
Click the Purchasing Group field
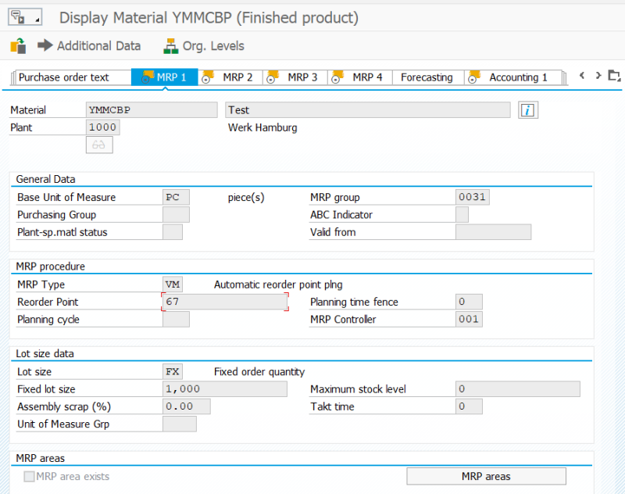(x=176, y=214)
